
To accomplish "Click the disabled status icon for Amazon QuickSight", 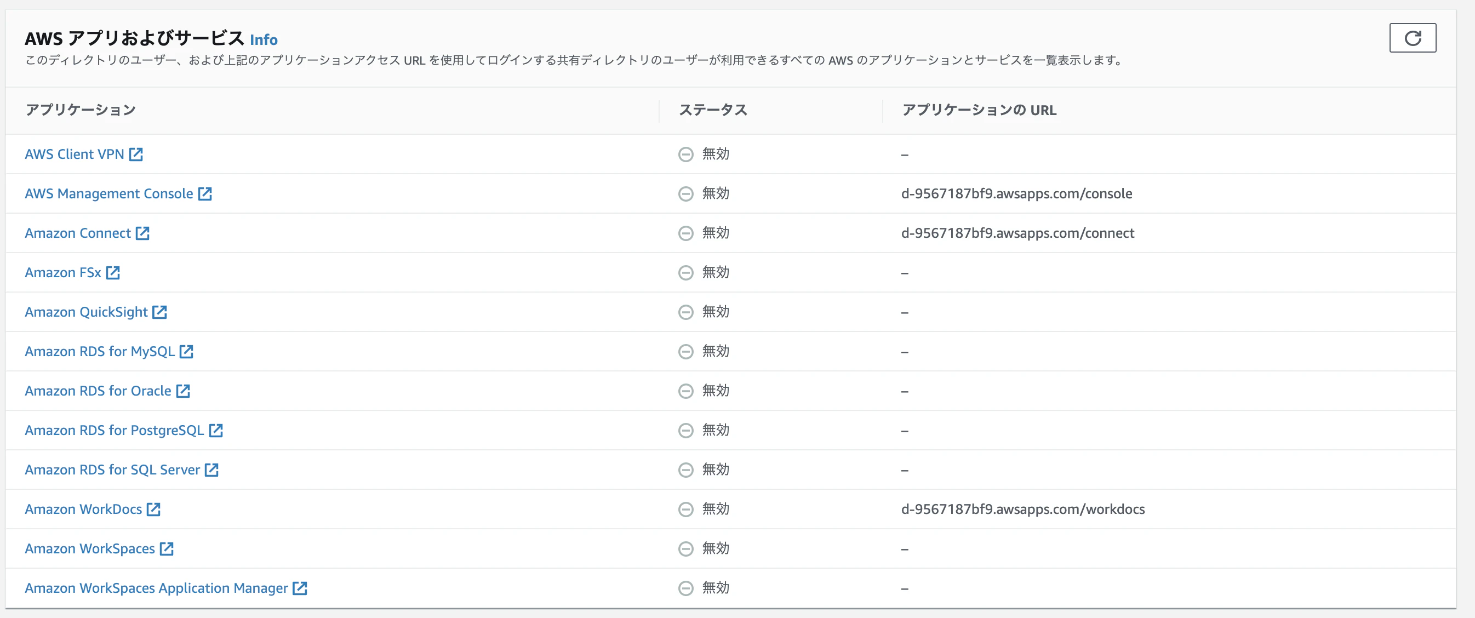I will (685, 313).
